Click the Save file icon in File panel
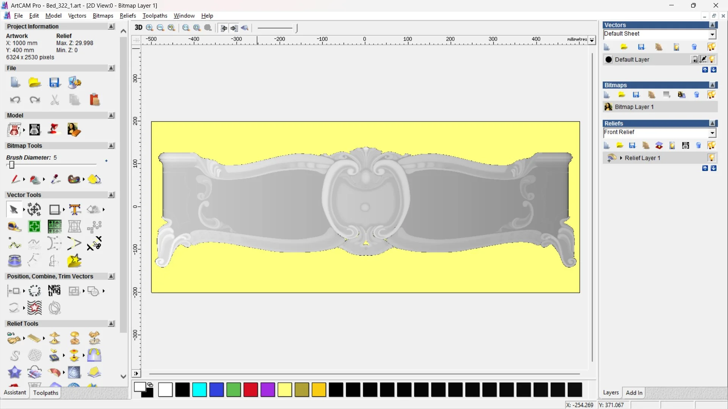 pyautogui.click(x=54, y=83)
